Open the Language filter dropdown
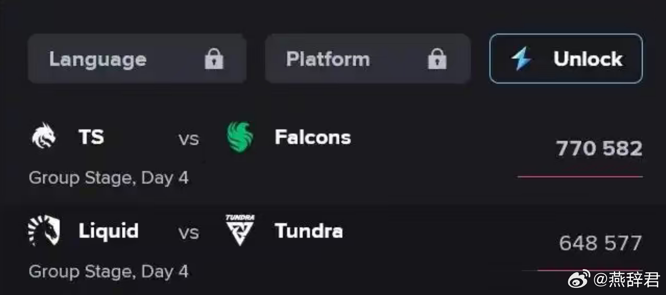Image resolution: width=666 pixels, height=295 pixels. pos(137,59)
